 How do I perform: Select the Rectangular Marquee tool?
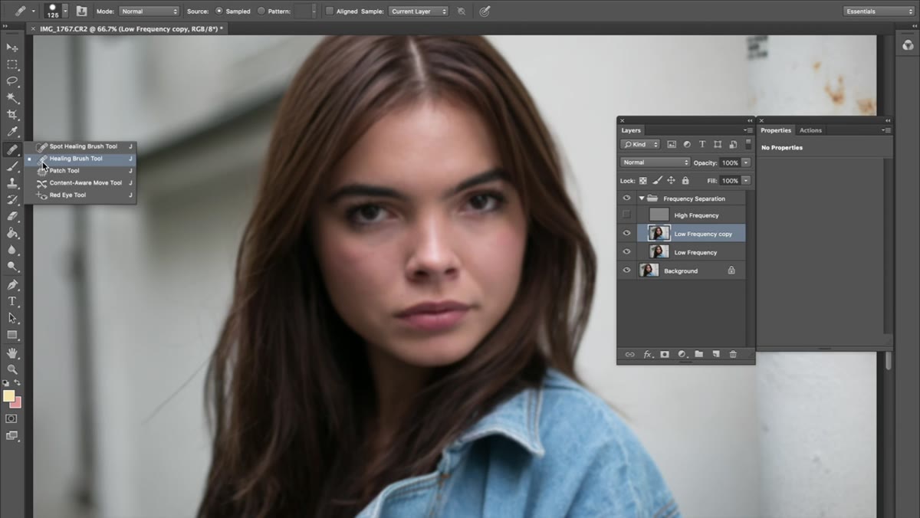[x=12, y=65]
